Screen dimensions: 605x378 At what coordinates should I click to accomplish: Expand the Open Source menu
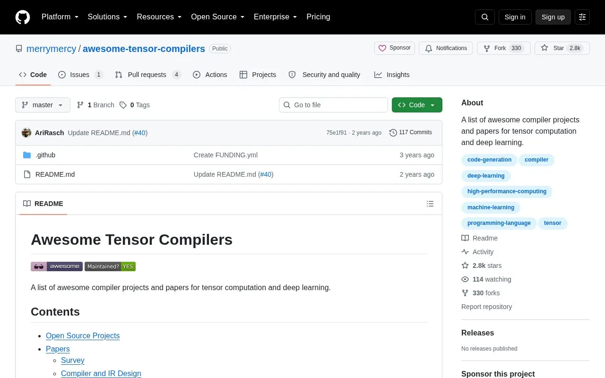click(218, 17)
